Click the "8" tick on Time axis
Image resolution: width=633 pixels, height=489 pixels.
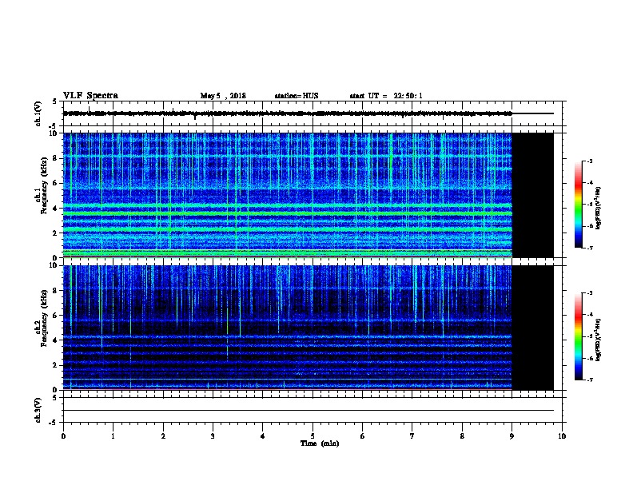tap(462, 435)
